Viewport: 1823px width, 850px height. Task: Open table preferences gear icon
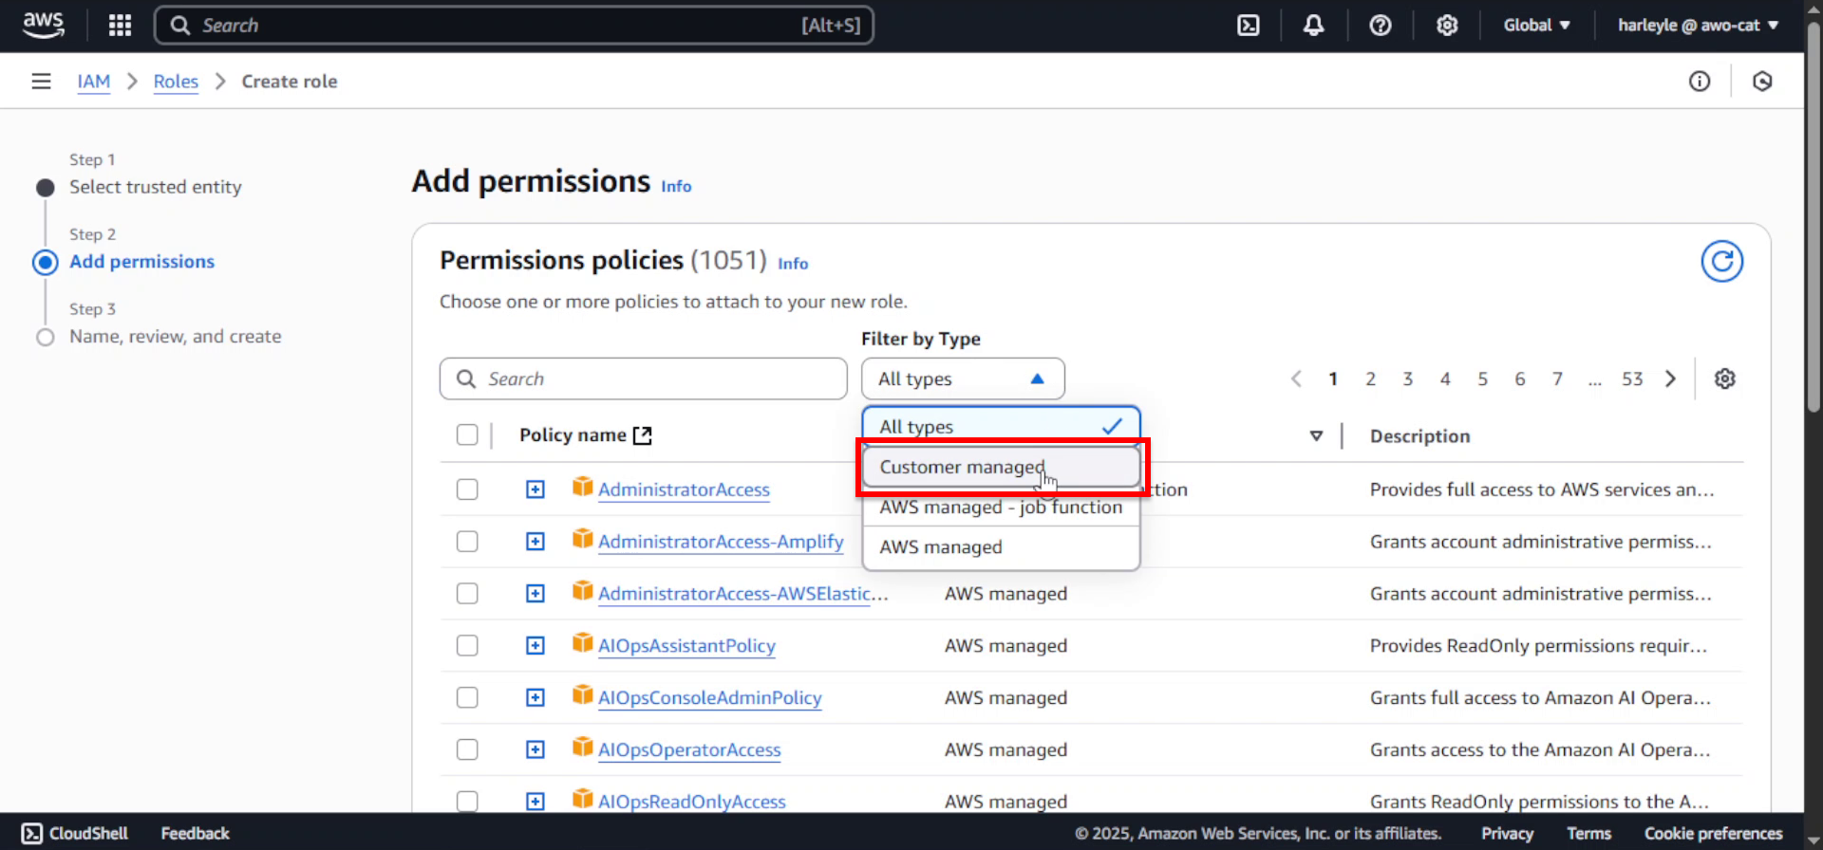1725,379
